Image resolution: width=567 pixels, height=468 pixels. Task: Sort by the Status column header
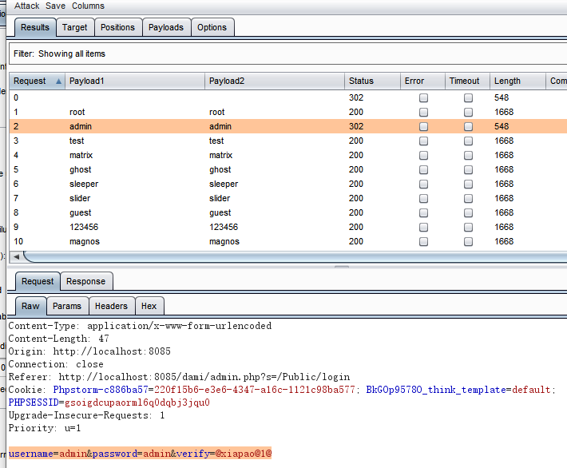tap(372, 81)
